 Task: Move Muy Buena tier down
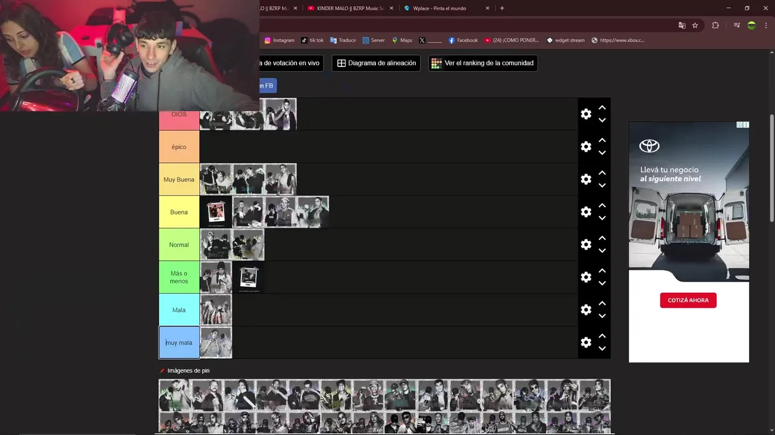[602, 185]
